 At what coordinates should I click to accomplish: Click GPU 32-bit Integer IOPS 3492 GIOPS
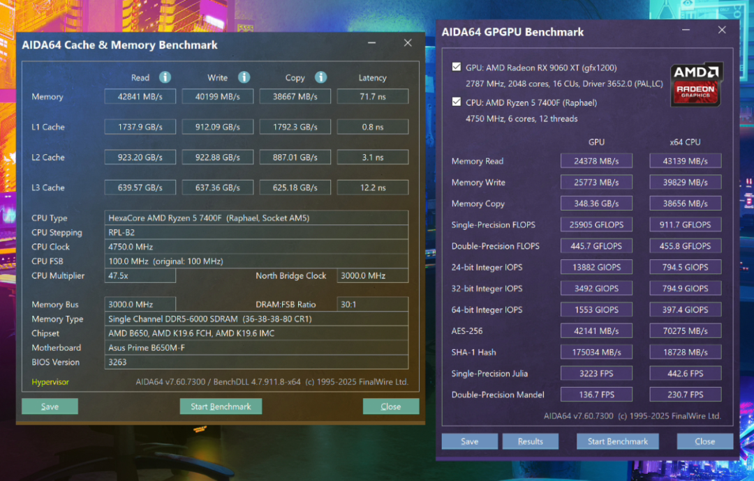pos(596,289)
